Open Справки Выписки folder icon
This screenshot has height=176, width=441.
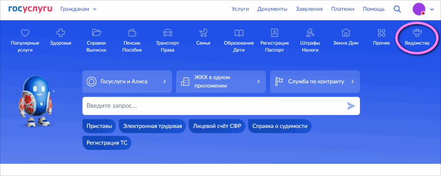[96, 33]
